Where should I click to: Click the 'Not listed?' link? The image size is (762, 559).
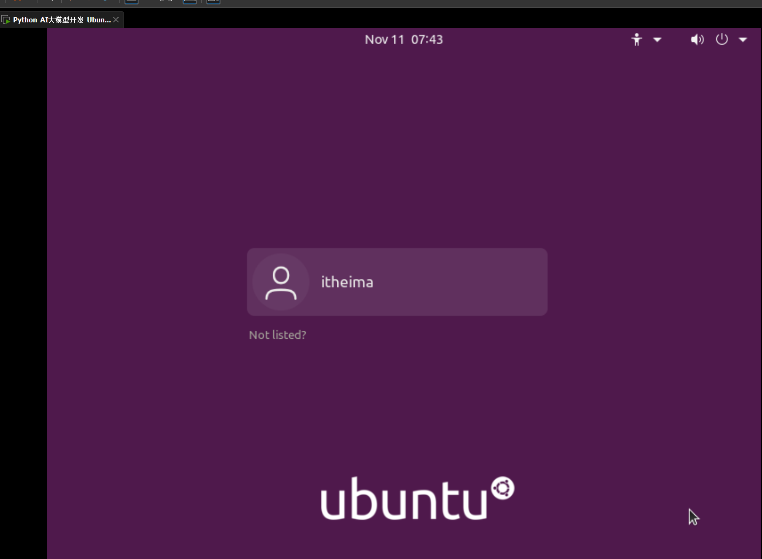(277, 335)
